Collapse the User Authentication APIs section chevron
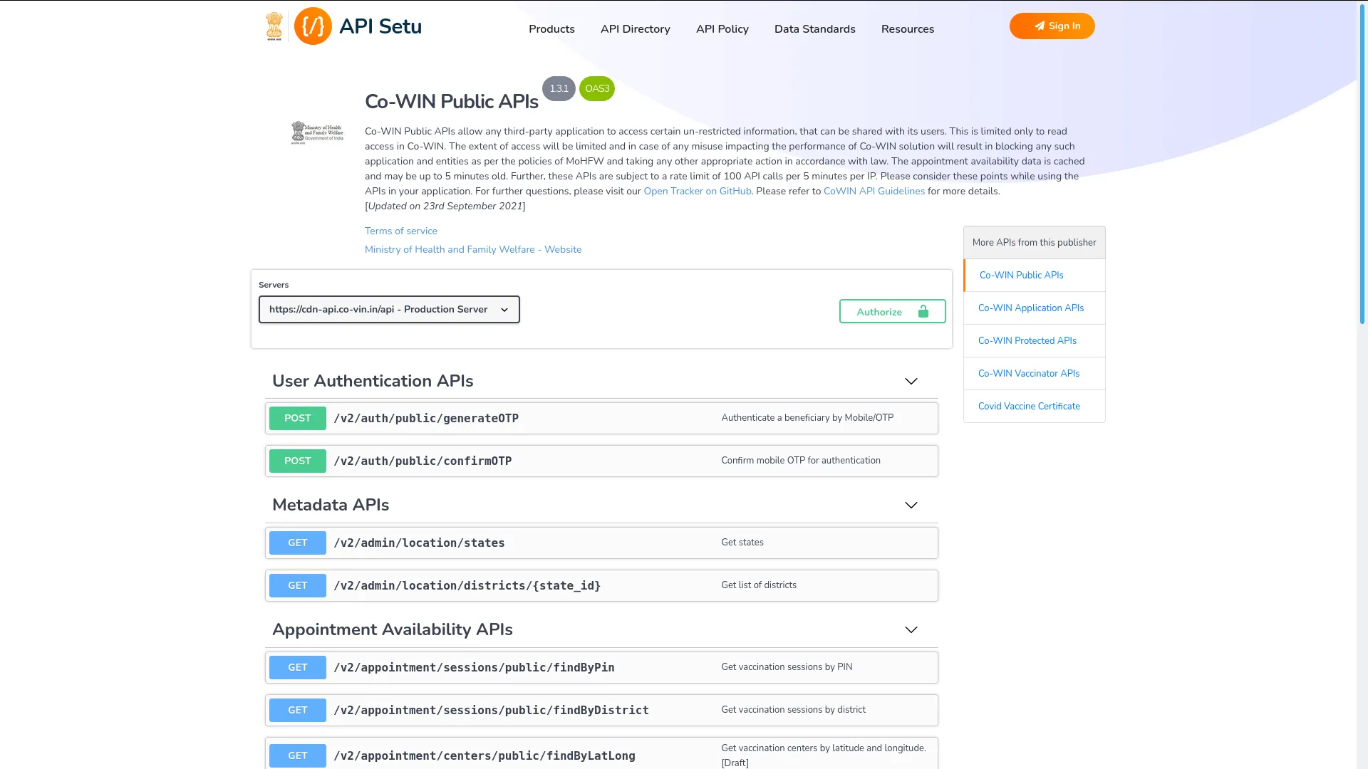 tap(911, 382)
